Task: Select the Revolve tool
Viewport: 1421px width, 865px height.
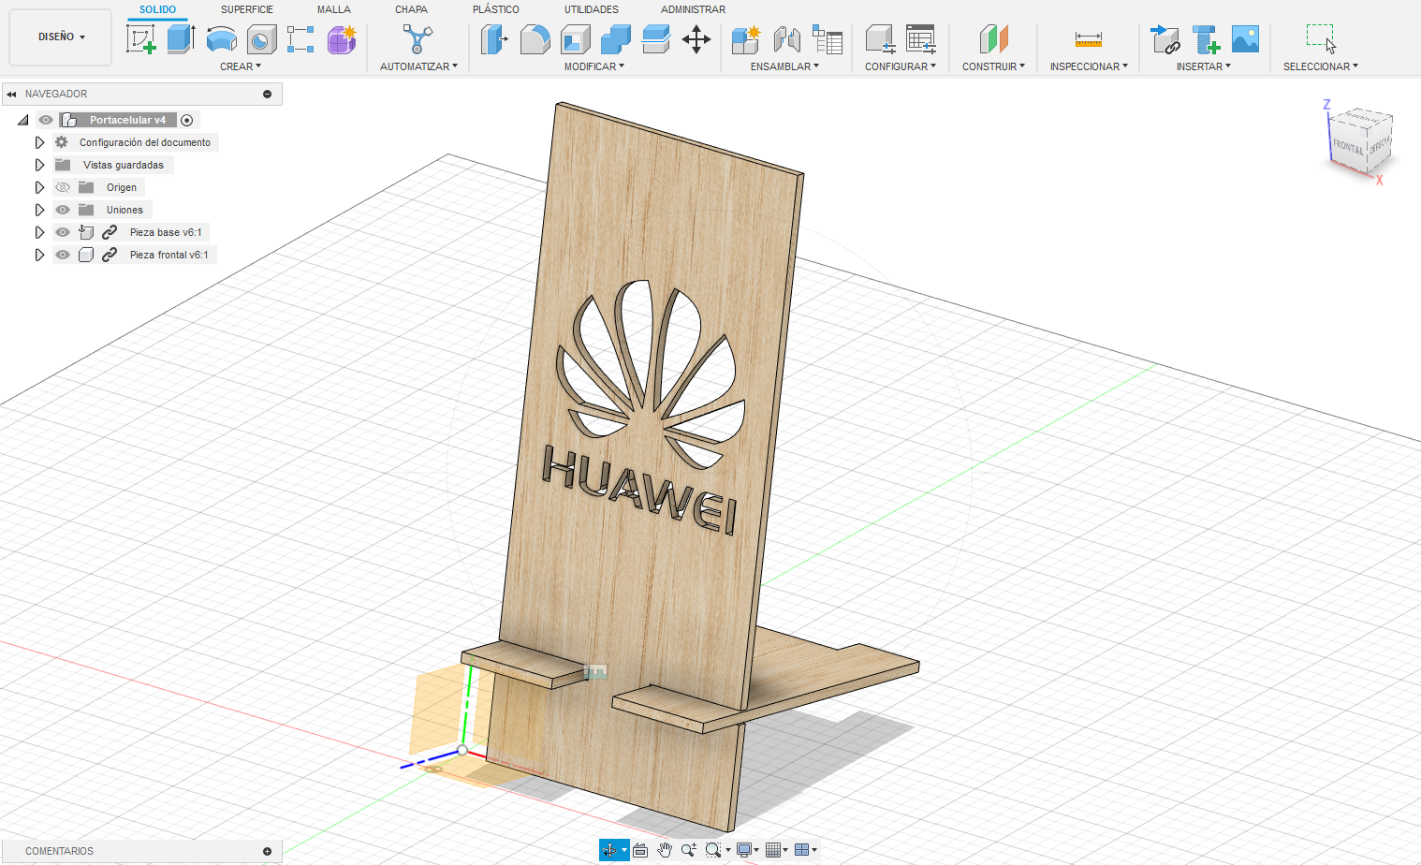Action: pyautogui.click(x=221, y=39)
